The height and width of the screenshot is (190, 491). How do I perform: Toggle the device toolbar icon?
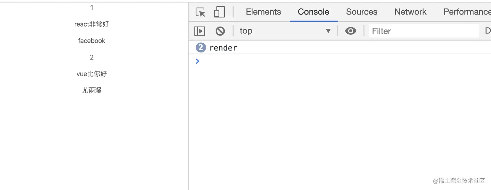tap(220, 12)
